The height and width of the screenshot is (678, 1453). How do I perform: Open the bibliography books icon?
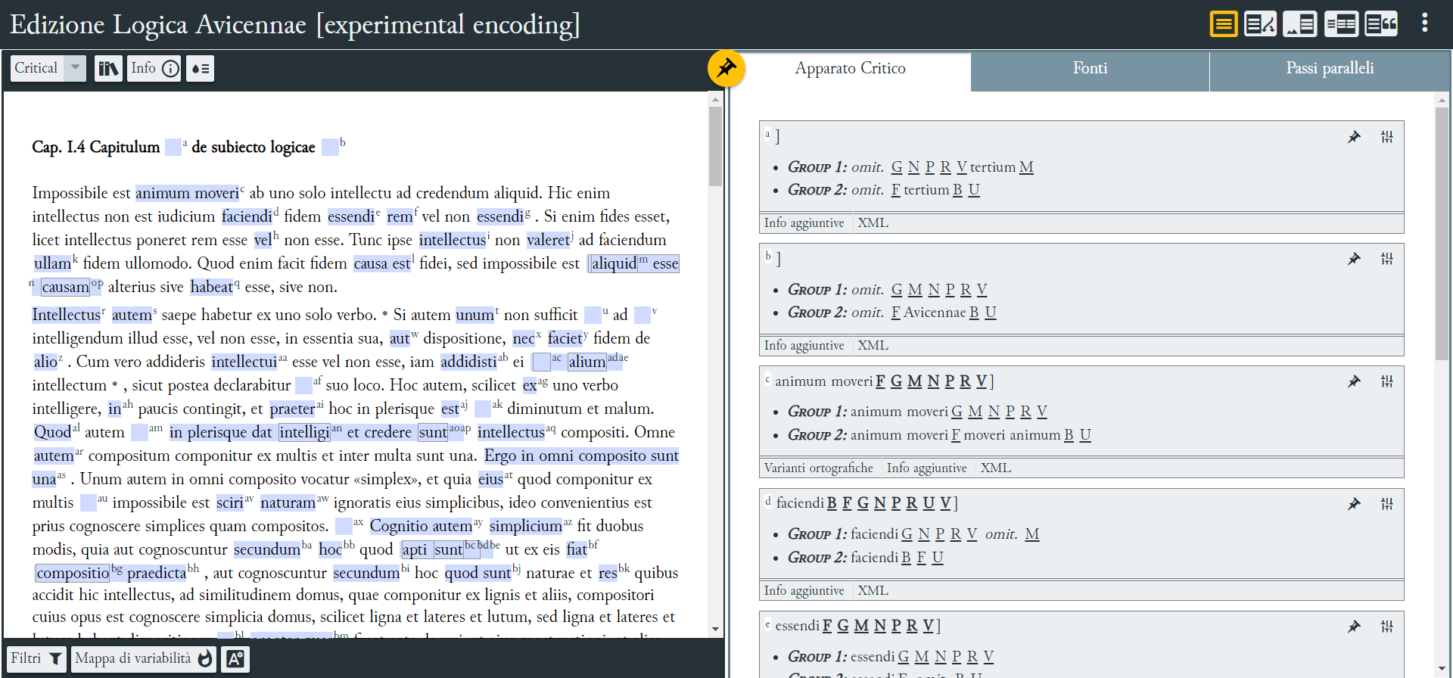[x=108, y=69]
